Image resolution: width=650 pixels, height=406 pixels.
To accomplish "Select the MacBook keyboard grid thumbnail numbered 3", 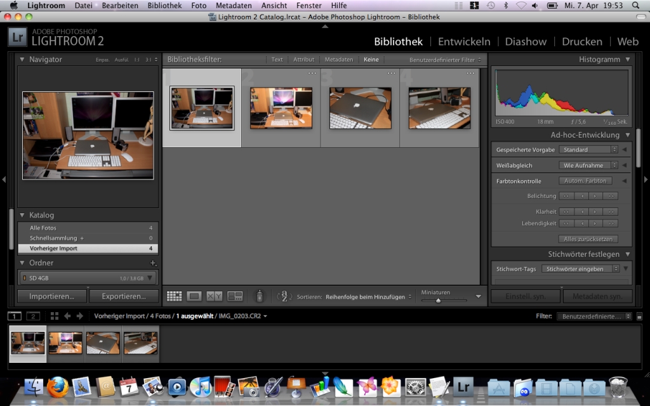I will [x=361, y=108].
